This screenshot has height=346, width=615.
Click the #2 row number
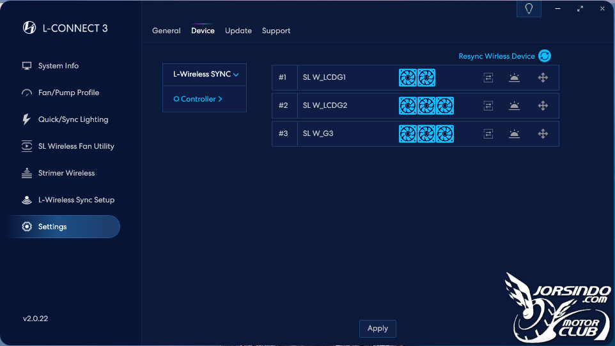(x=283, y=105)
